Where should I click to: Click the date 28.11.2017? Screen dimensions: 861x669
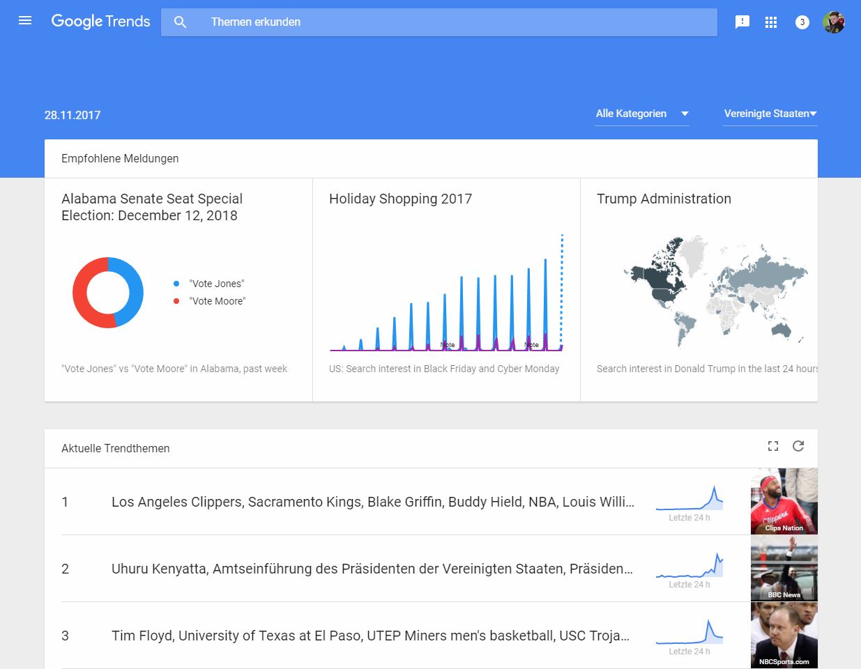[73, 115]
